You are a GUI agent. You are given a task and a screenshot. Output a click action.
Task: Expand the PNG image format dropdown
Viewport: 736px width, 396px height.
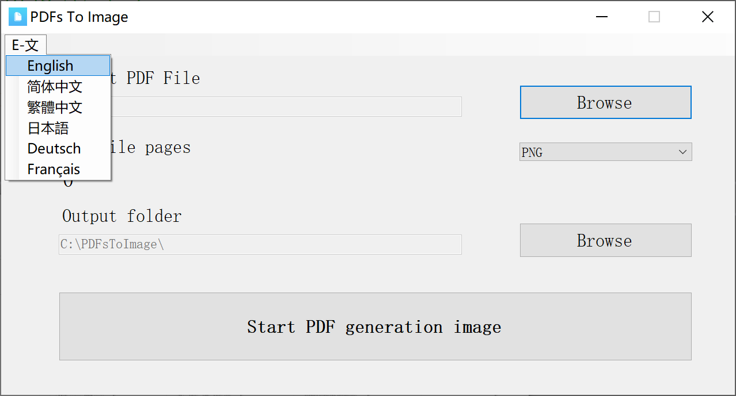pos(605,152)
